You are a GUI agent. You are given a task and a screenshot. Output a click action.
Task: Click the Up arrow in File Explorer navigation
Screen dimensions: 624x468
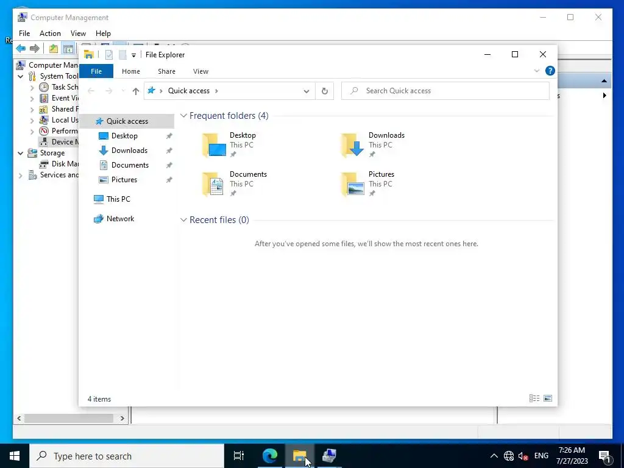coord(136,91)
